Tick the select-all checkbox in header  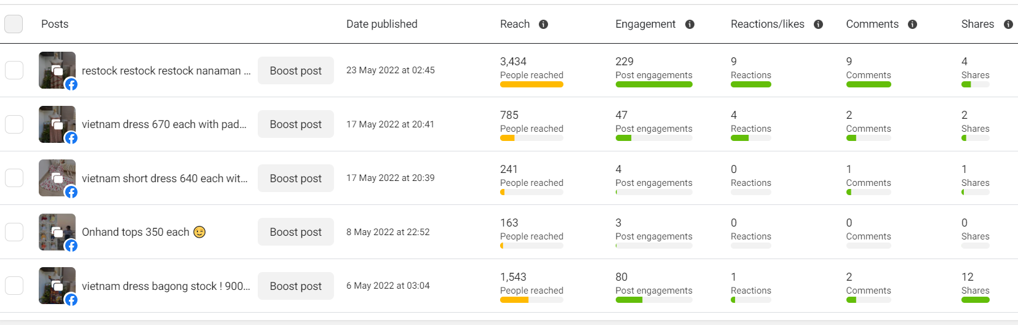click(x=14, y=24)
